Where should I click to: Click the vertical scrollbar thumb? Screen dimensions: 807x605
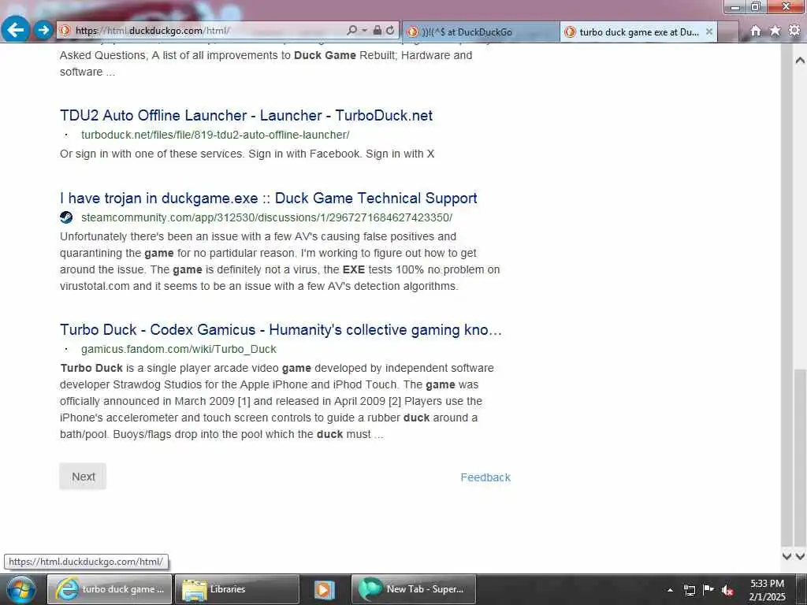tap(800, 458)
